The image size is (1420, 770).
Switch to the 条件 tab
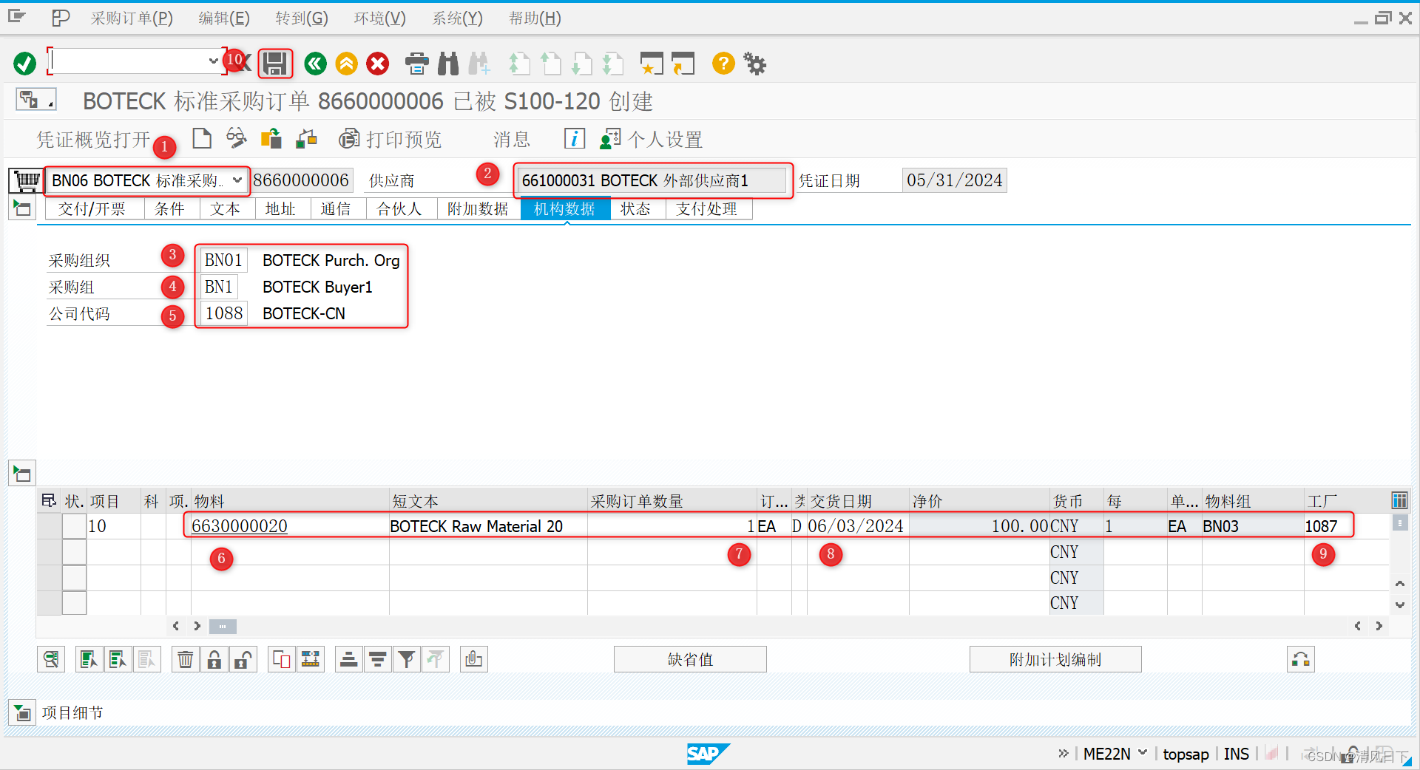click(x=170, y=209)
